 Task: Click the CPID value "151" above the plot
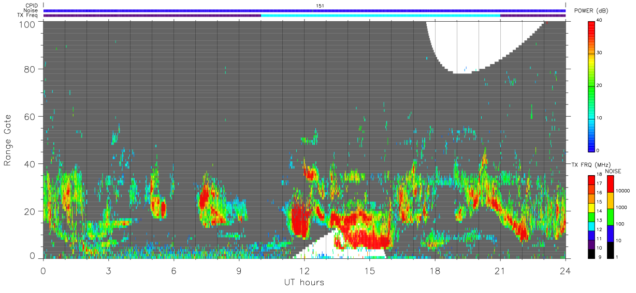tap(320, 6)
